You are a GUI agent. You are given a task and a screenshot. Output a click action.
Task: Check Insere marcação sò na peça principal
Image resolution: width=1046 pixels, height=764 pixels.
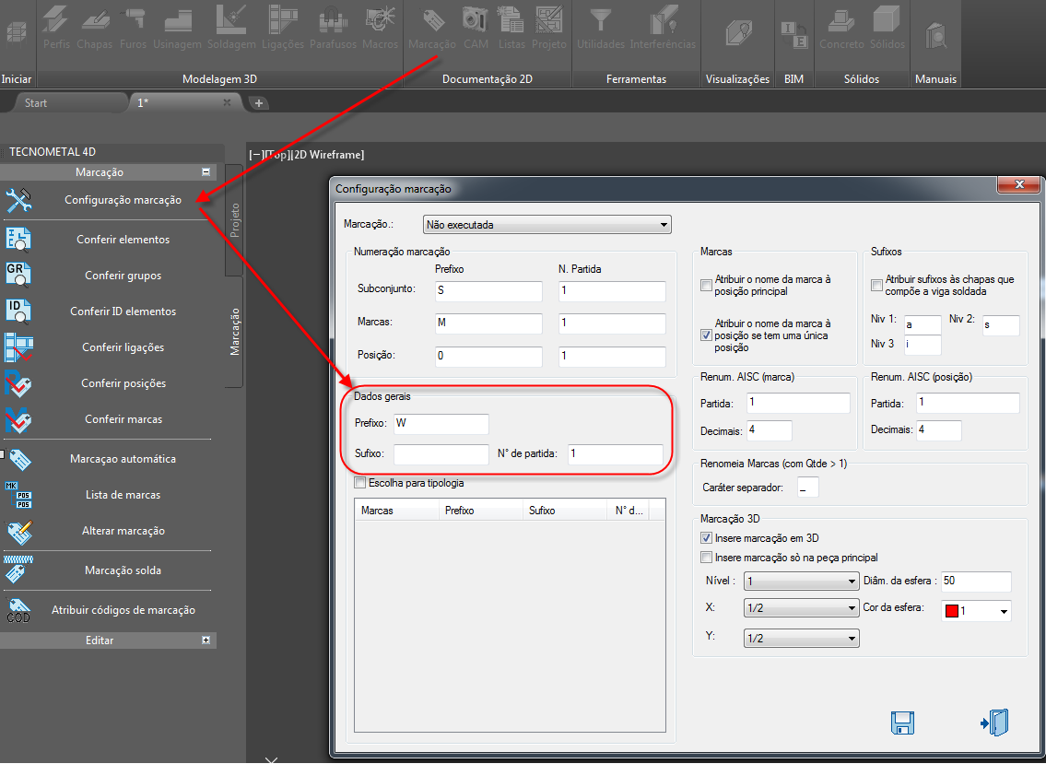tap(707, 558)
